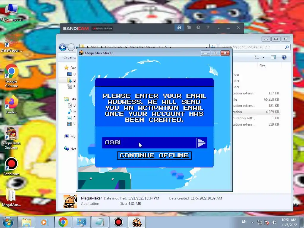Click the Downloads breadcrumb in address bar
This screenshot has height=228, width=304.
pos(114,47)
